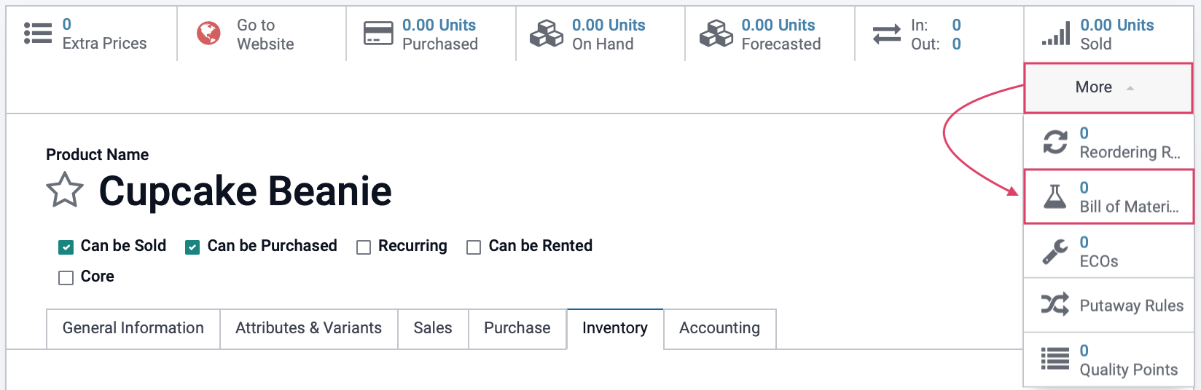Click the Extra Prices list icon
This screenshot has height=390, width=1201.
coord(38,33)
